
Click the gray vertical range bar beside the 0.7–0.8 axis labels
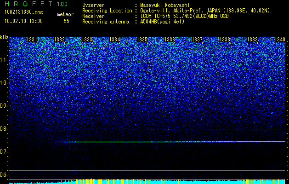[x=9, y=142]
